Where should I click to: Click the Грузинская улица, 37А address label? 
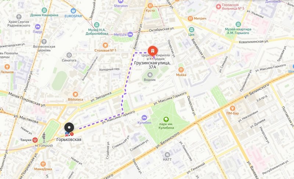pos(152,65)
